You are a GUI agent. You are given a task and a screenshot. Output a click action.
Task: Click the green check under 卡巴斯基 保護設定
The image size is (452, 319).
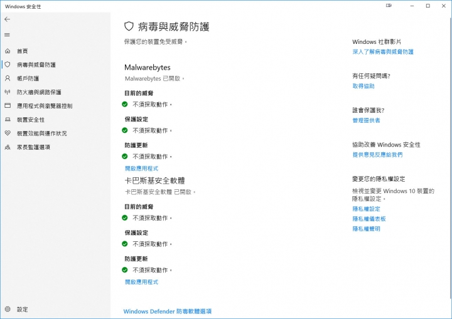coord(125,244)
